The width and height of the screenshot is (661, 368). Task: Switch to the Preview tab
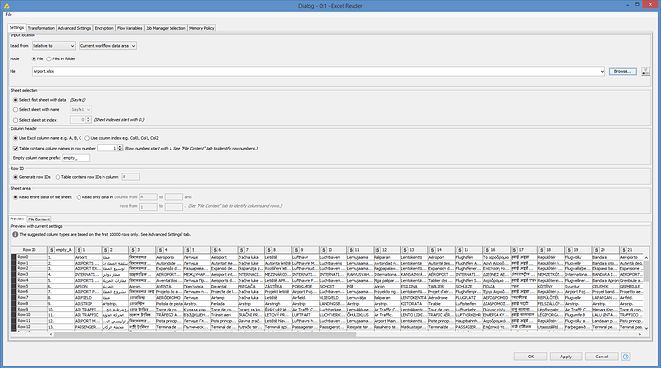click(x=17, y=218)
